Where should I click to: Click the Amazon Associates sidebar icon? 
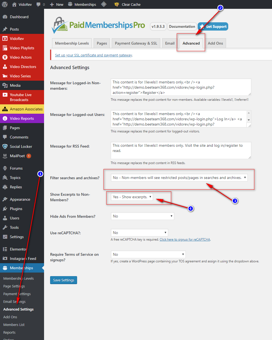(x=5, y=109)
